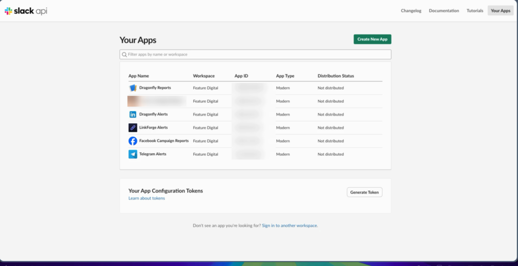Viewport: 518px width, 266px height.
Task: Click the Slack API logo
Action: click(x=26, y=11)
